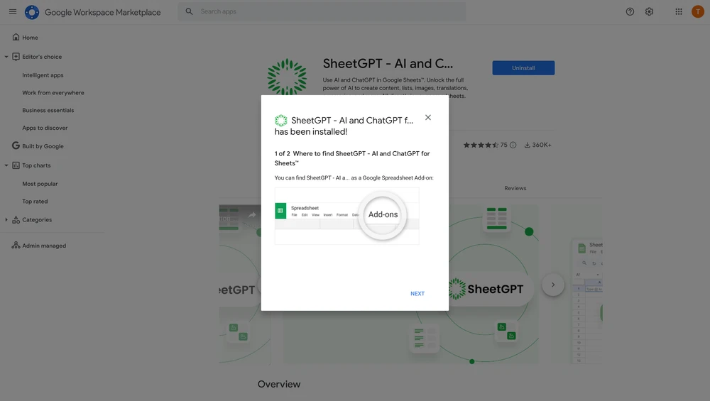
Task: Open Built by Google section
Action: 43,146
